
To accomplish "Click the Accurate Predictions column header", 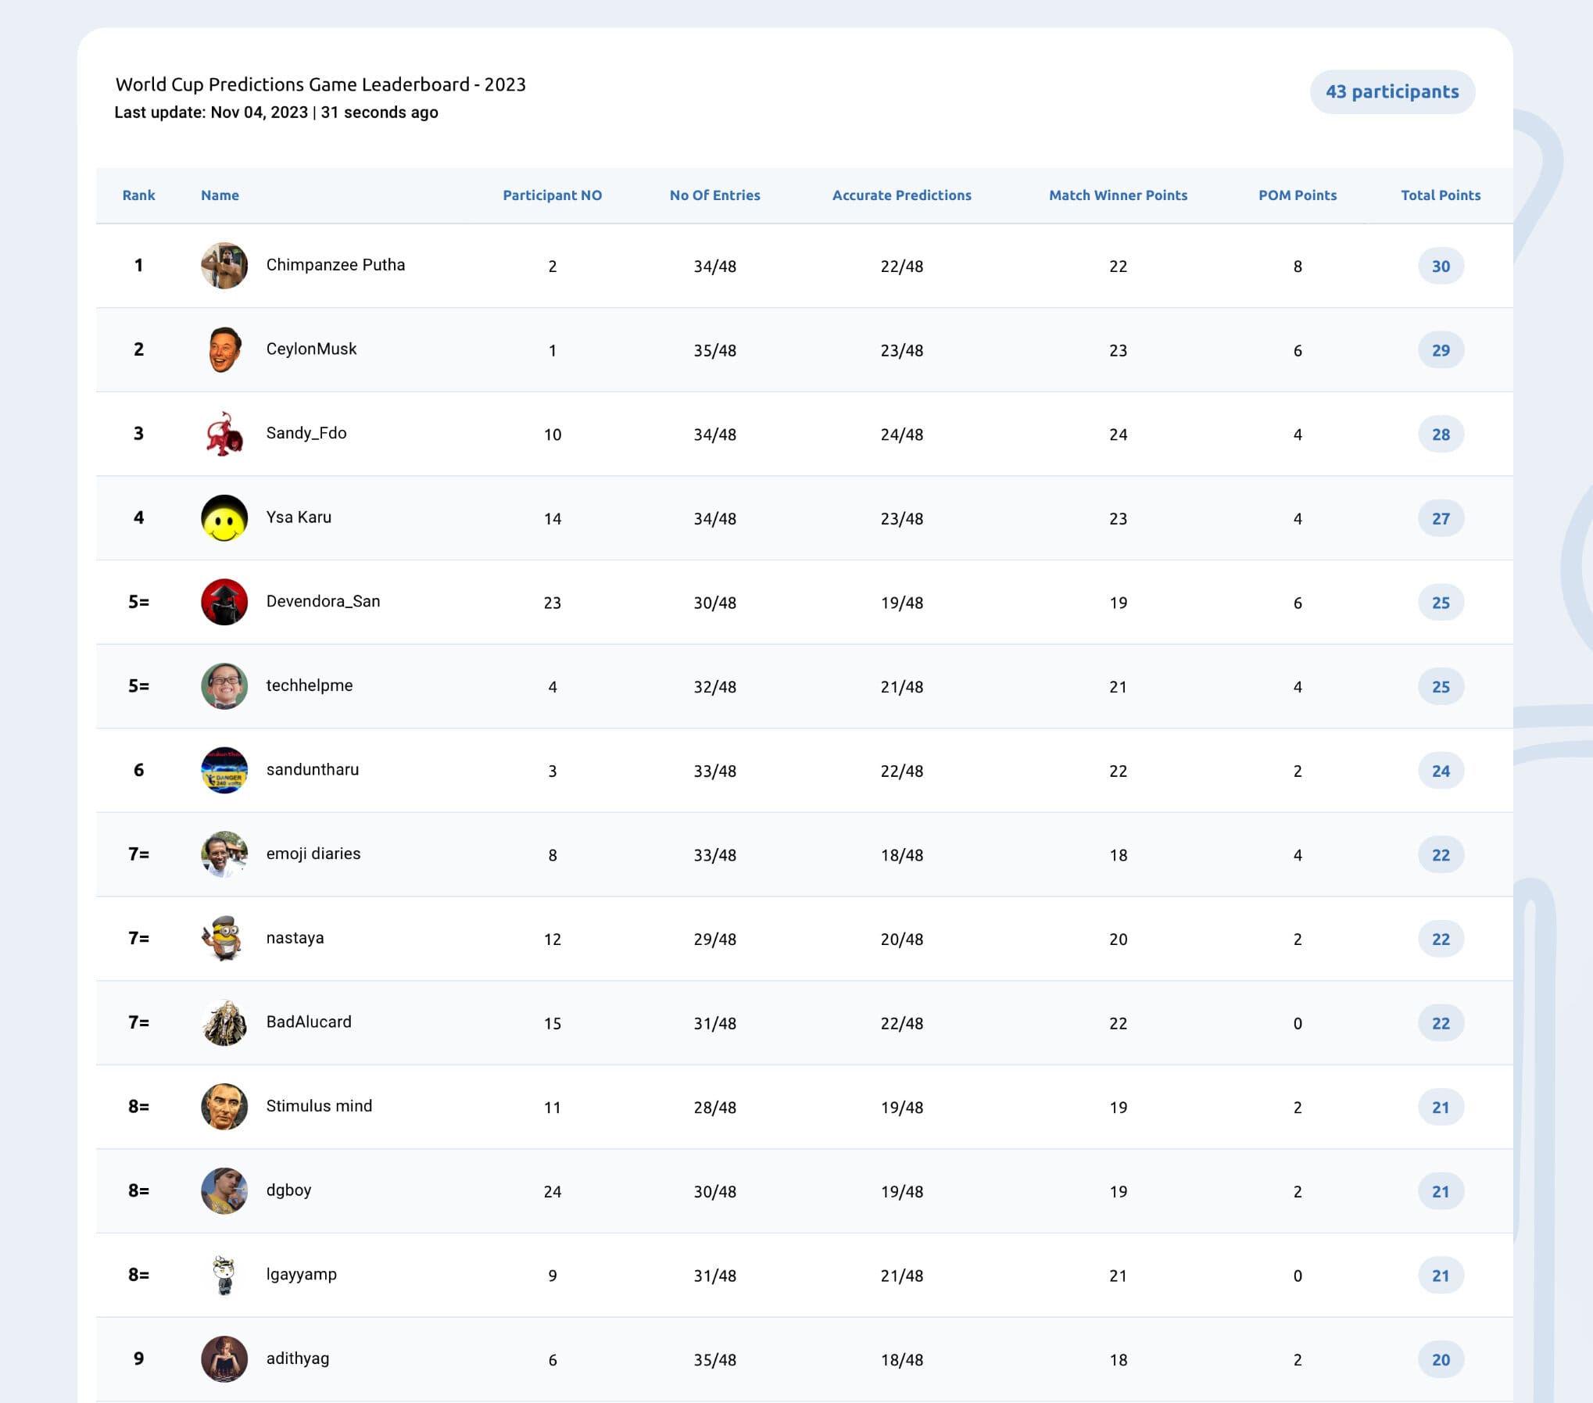I will (901, 195).
